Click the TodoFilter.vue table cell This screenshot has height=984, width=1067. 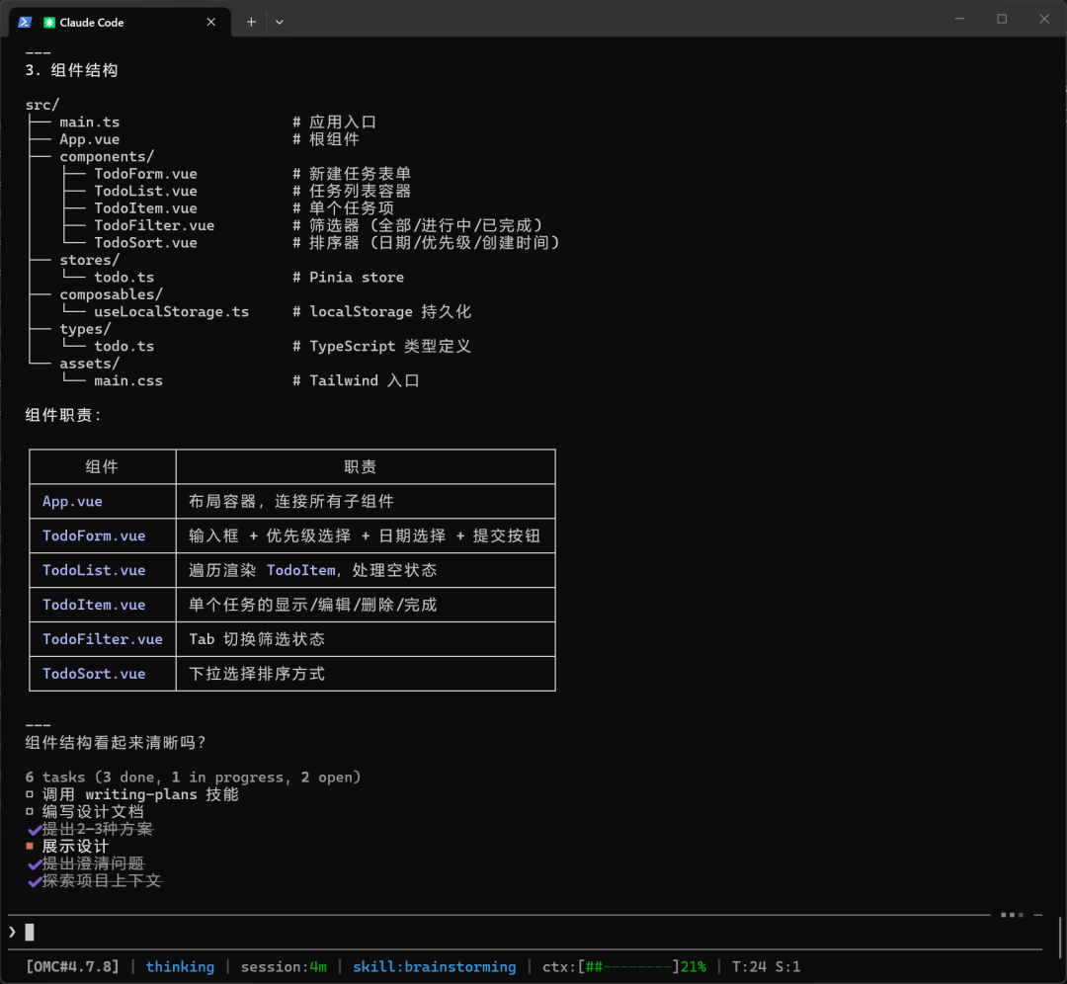103,639
